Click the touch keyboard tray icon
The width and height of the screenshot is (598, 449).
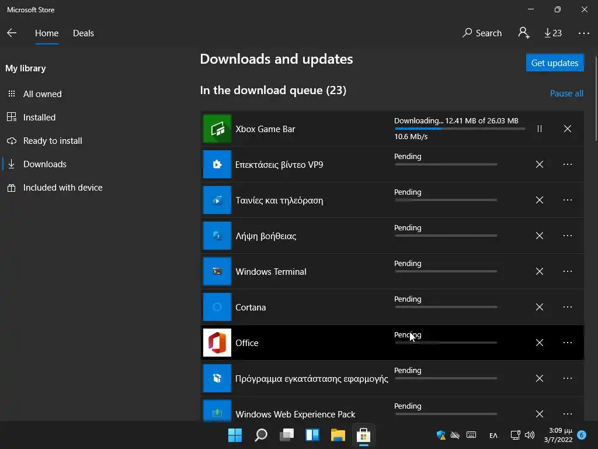(471, 435)
